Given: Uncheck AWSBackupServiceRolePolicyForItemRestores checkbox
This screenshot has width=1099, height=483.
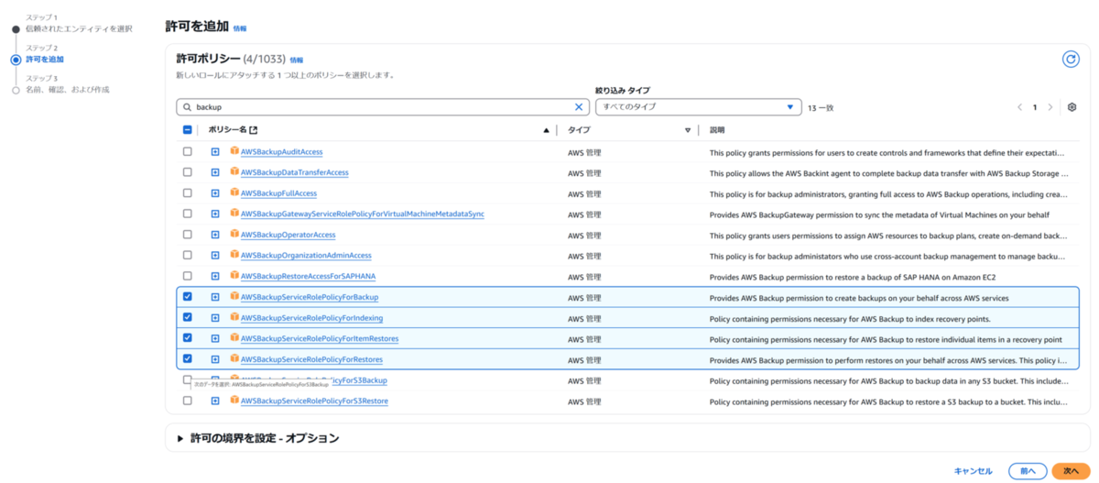Looking at the screenshot, I should (x=188, y=338).
